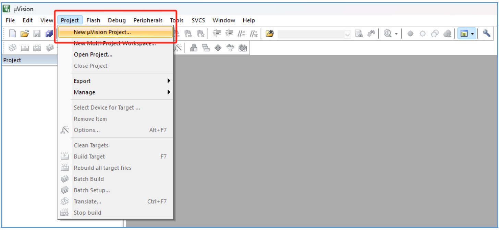Click the Disable All Breakpoints icon
Image resolution: width=500 pixels, height=230 pixels.
click(435, 34)
